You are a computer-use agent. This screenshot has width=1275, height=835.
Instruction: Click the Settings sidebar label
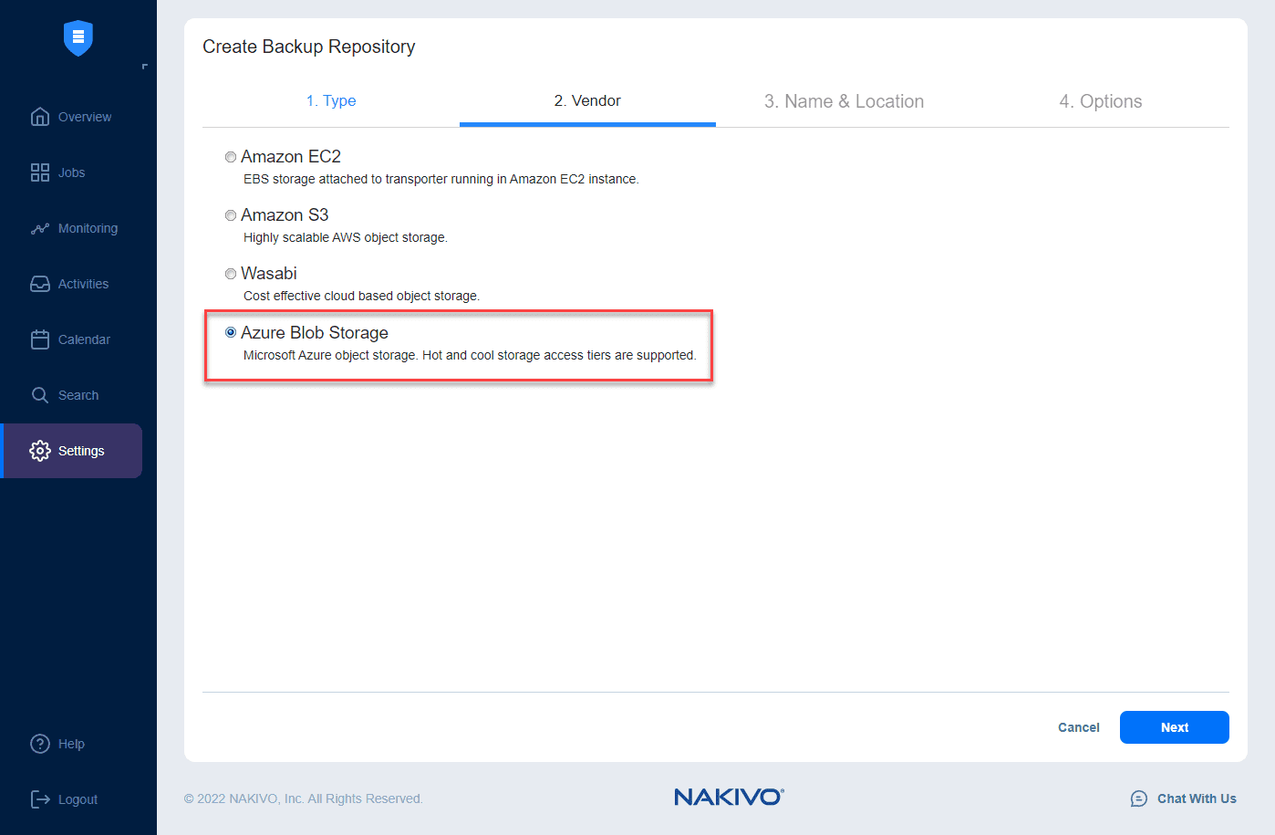point(81,451)
